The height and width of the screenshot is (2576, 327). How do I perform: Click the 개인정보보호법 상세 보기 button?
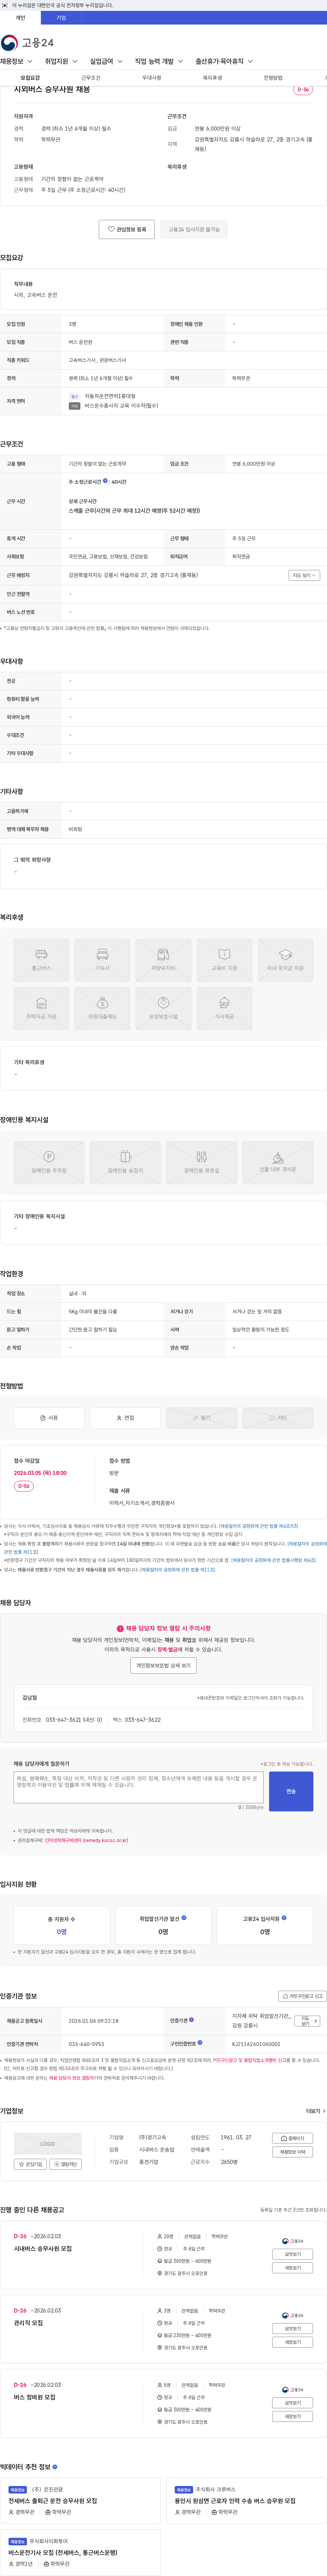[x=163, y=1666]
